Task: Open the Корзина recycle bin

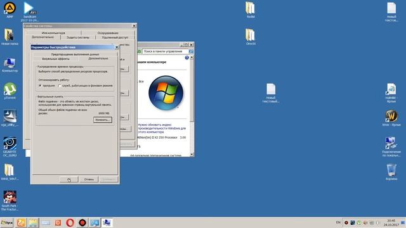Action: coord(391,172)
